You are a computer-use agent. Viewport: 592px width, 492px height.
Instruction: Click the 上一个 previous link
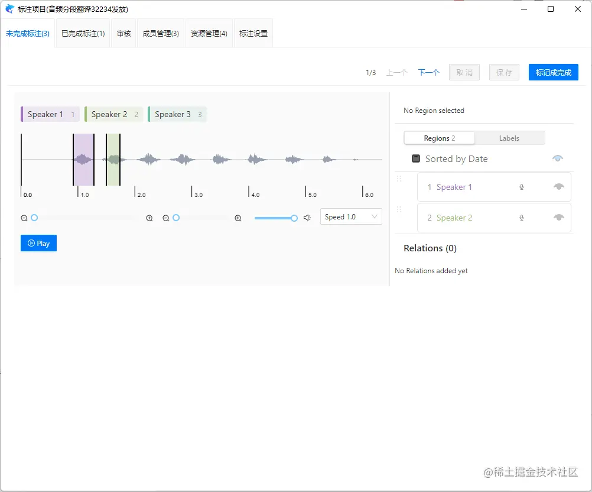click(x=396, y=72)
